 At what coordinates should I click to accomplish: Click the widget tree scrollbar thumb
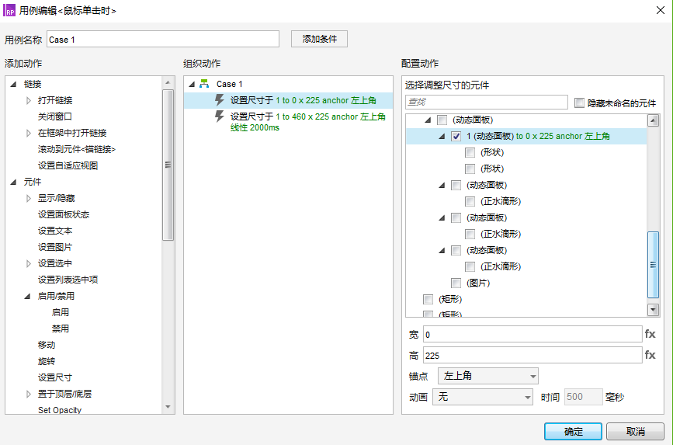click(653, 265)
